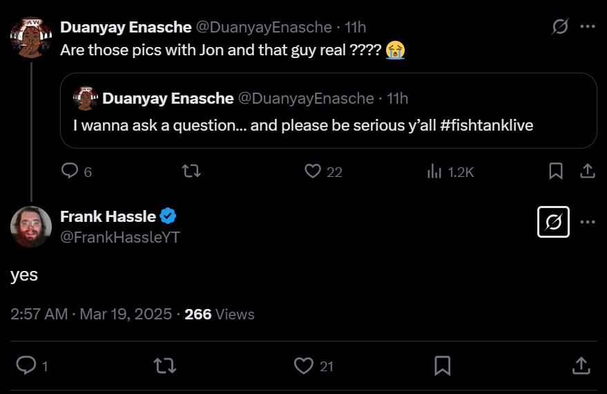Like Frank Hassle's reply
607x394 pixels.
304,365
